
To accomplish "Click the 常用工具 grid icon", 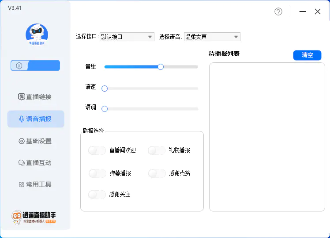I will 21,184.
